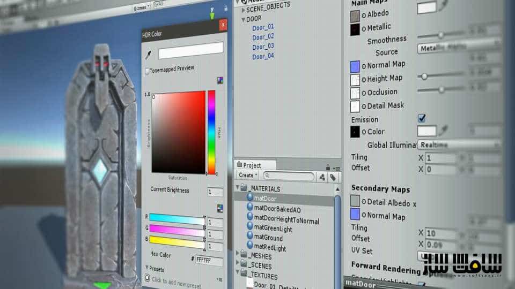Click the Secondary Maps Normal Map texture slot

click(355, 214)
